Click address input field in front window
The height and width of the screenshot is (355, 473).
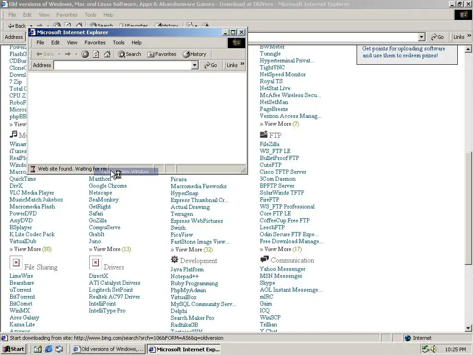123,65
